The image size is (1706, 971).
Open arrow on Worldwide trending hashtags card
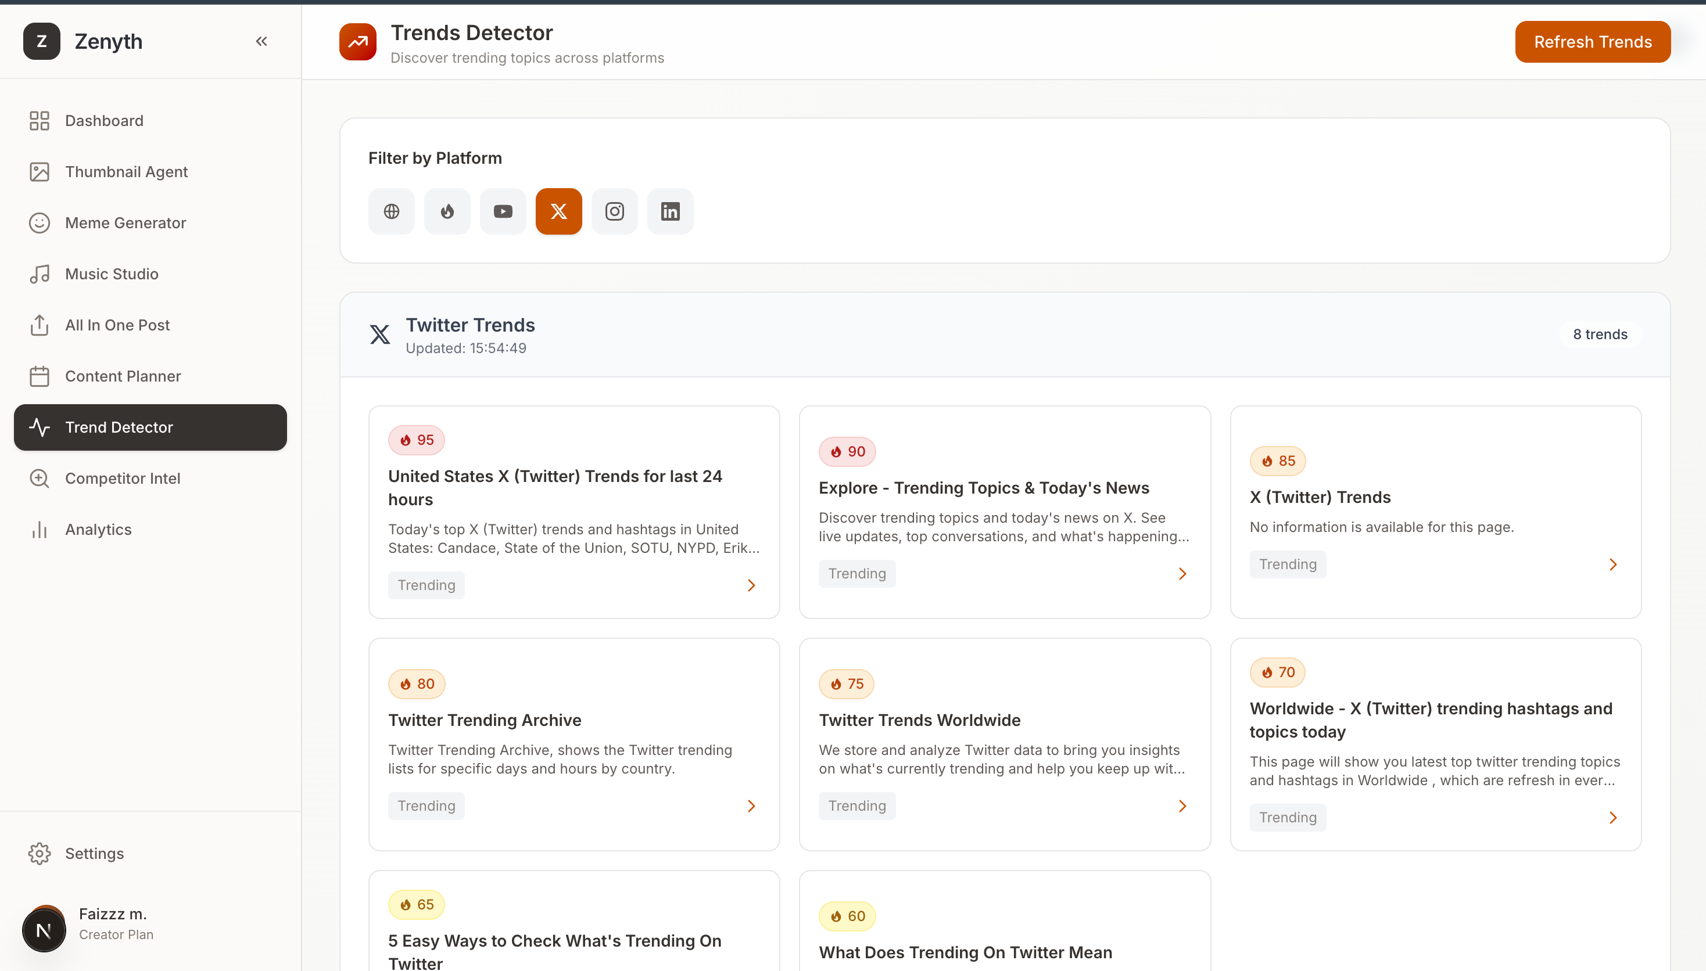click(x=1612, y=818)
